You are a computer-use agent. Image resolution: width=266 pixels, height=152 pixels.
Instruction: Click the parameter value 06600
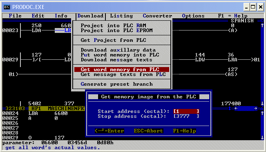pyautogui.click(x=49, y=143)
